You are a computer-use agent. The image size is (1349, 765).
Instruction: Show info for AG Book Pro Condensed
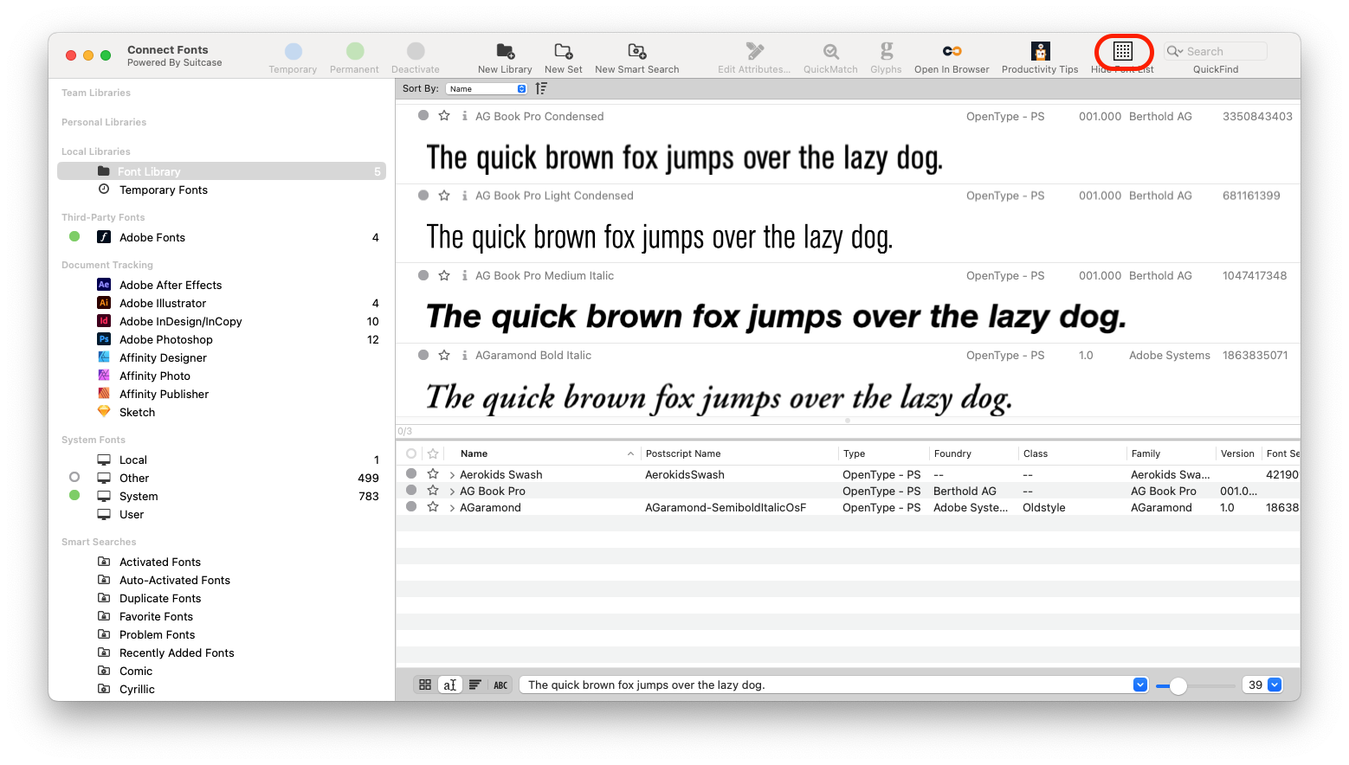click(x=465, y=116)
